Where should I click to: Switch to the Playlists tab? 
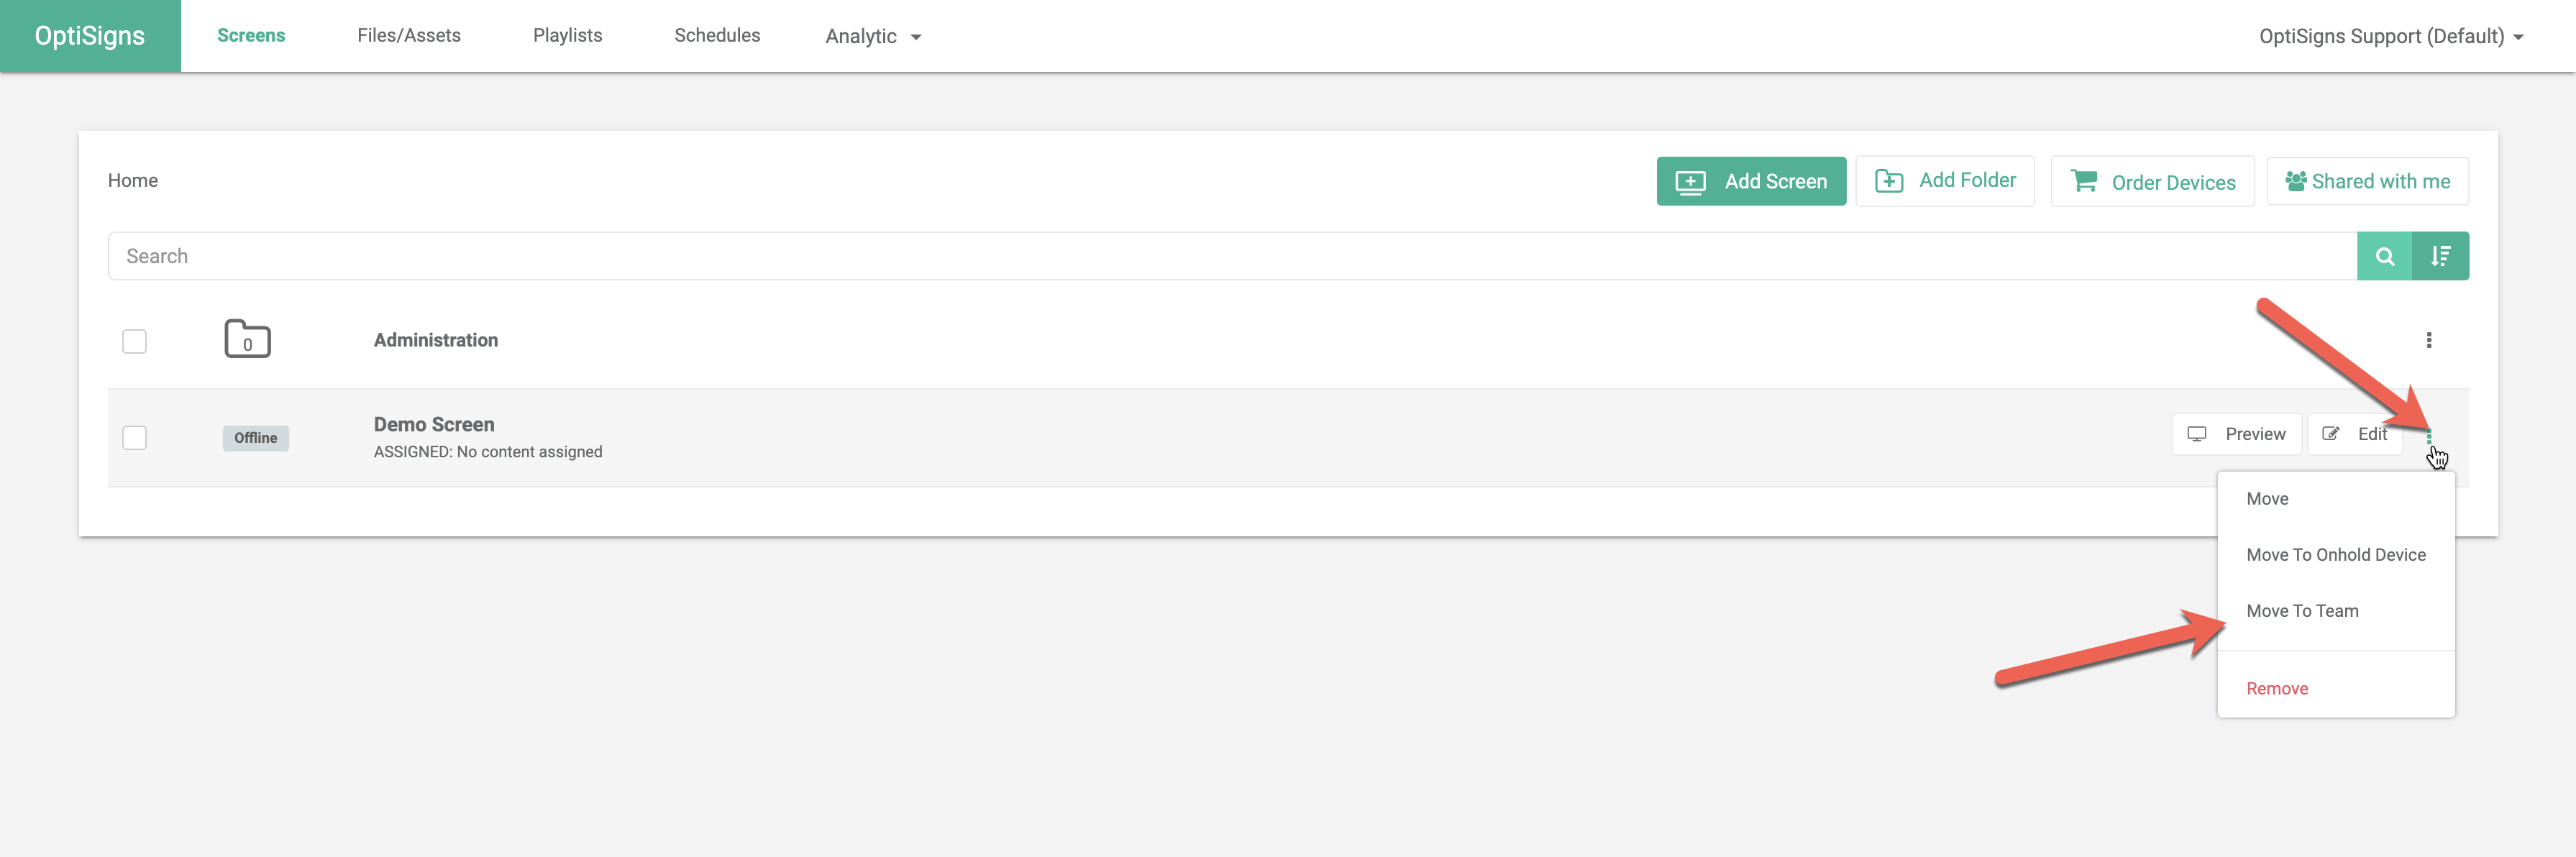tap(567, 35)
